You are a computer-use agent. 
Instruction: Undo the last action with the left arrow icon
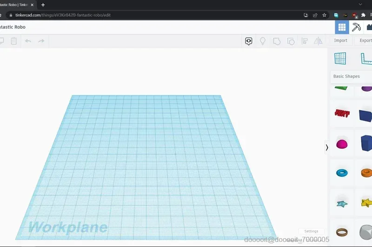pos(28,41)
